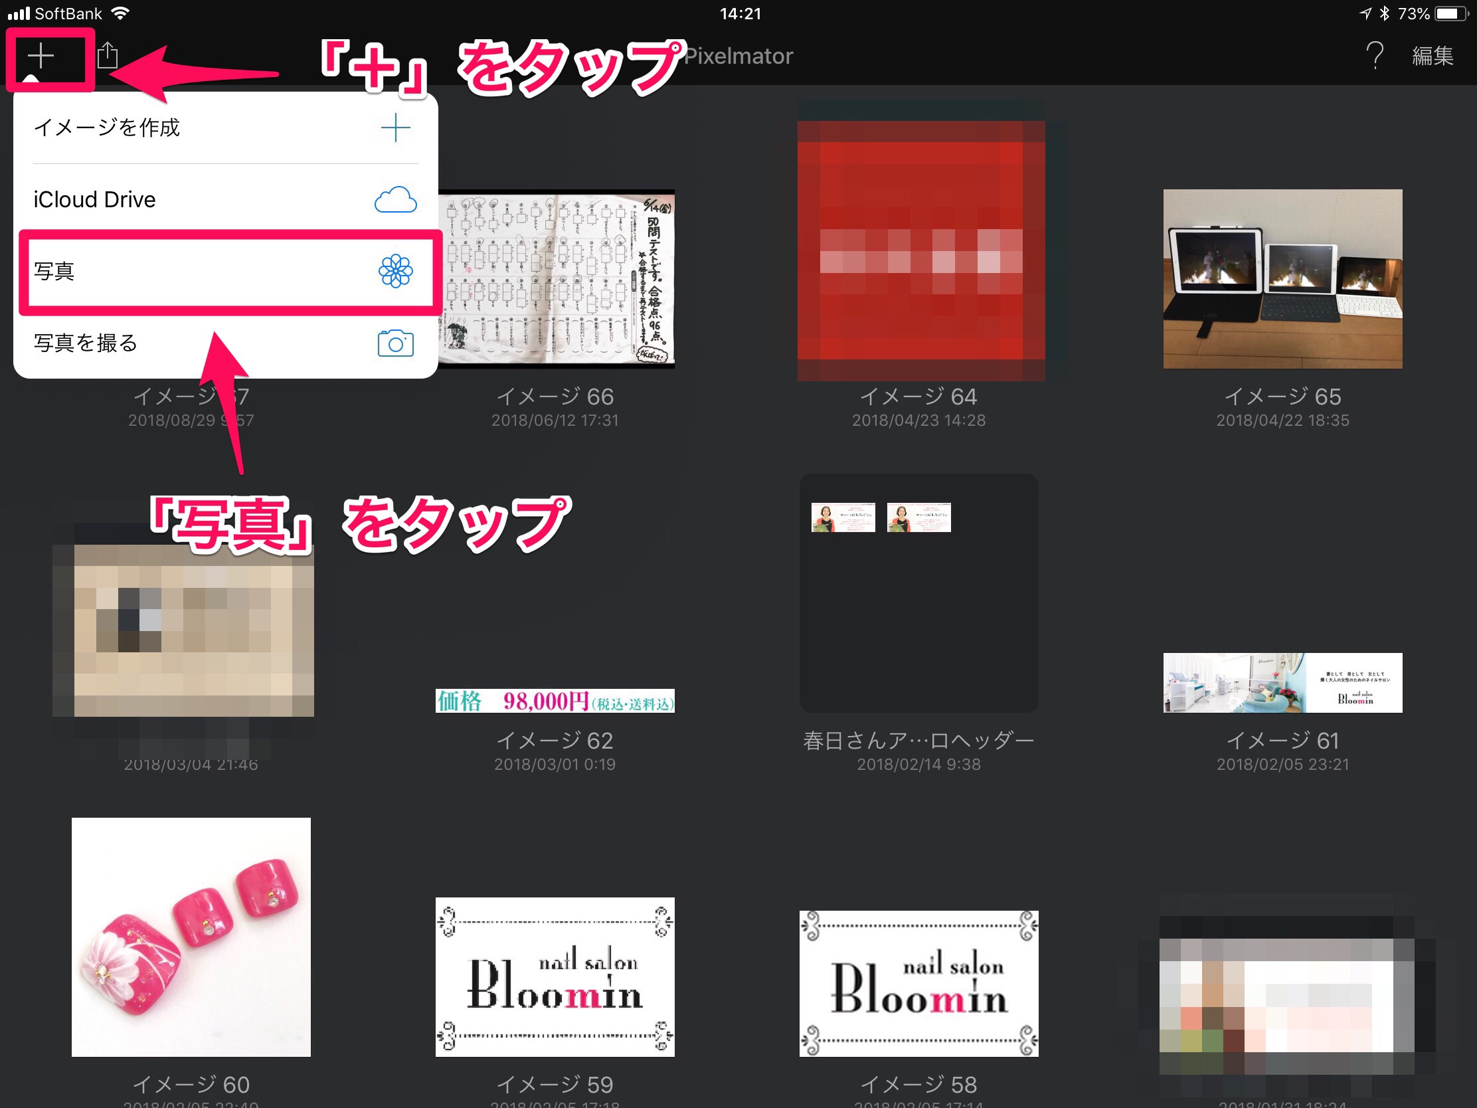Tap the plus button in toolbar
Screen dimensions: 1477x1108
click(x=41, y=56)
